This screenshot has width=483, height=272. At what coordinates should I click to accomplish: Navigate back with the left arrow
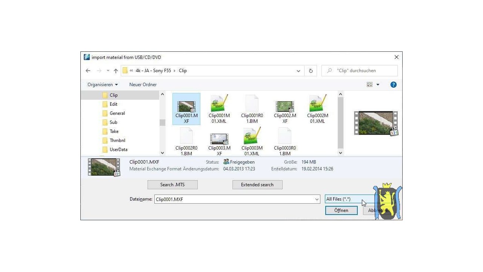point(88,71)
